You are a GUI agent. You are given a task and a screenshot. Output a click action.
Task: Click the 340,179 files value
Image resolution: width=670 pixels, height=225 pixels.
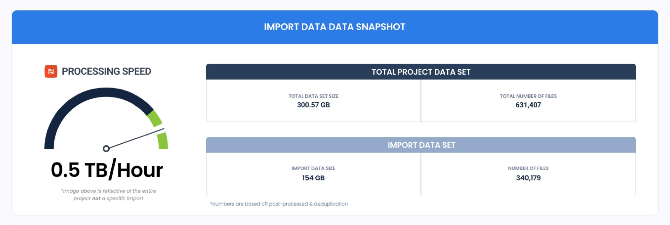[528, 178]
